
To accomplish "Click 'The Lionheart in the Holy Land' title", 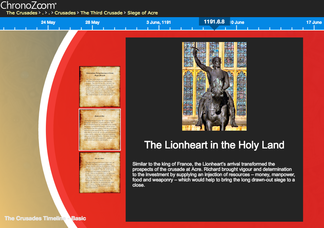I will tap(214, 145).
